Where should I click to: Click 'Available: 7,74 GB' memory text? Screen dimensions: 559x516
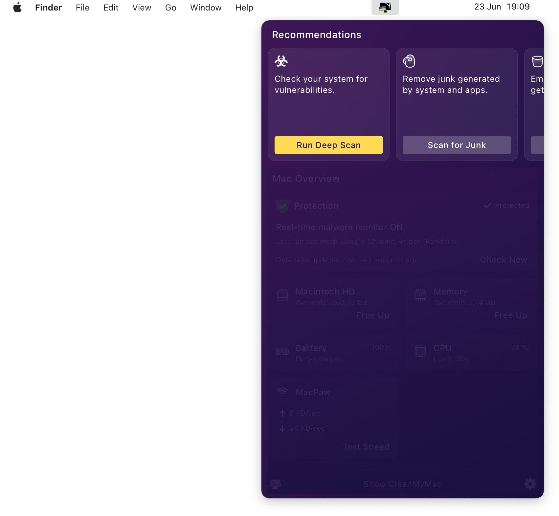[x=464, y=303]
